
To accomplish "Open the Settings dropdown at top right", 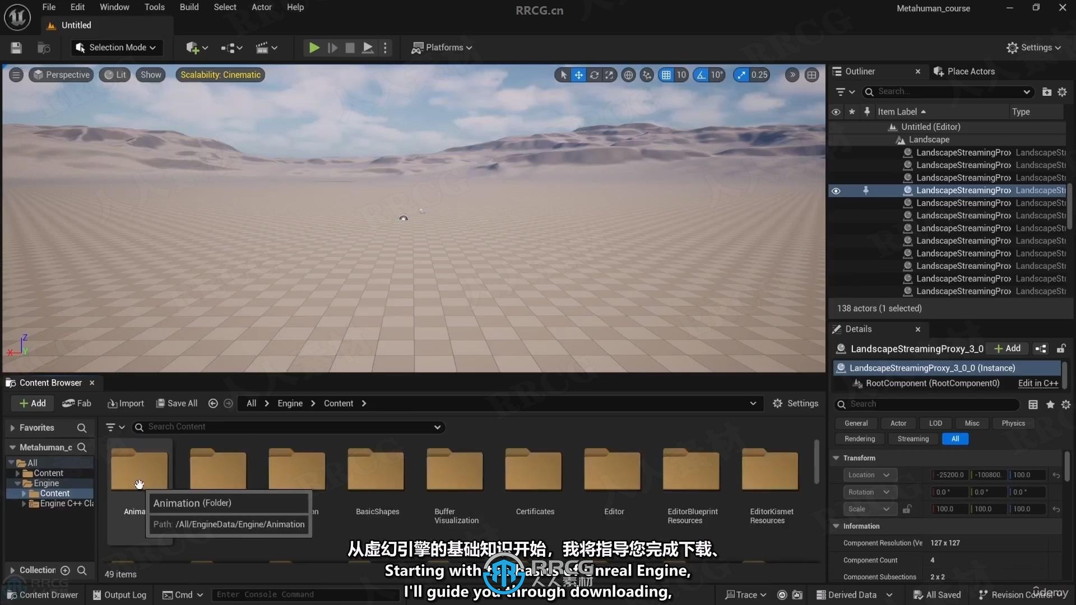I will pos(1033,48).
